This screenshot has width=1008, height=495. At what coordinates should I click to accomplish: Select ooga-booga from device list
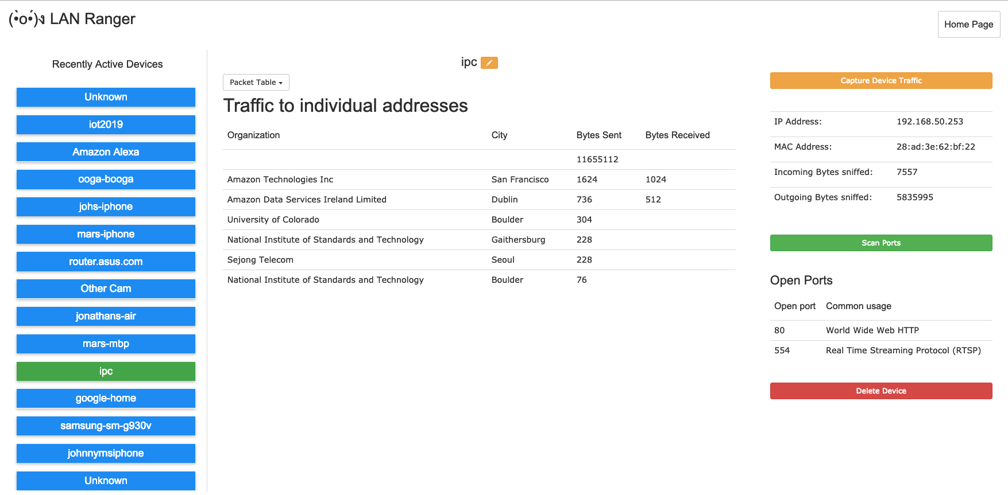click(x=106, y=180)
